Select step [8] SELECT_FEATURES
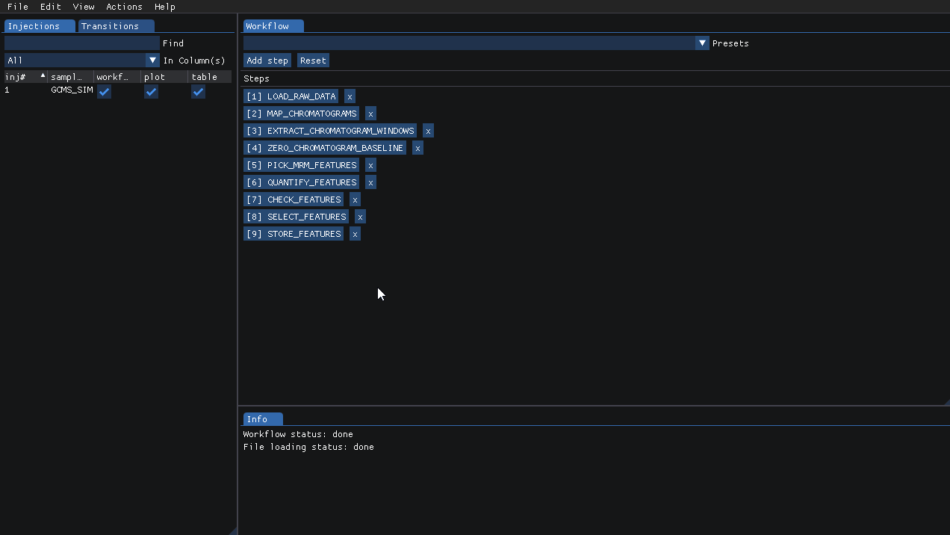Viewport: 950px width, 535px height. 297,217
